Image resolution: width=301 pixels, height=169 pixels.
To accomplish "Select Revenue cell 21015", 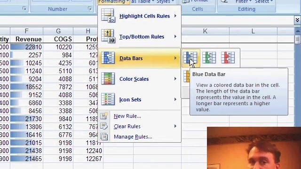I will pos(26,143).
